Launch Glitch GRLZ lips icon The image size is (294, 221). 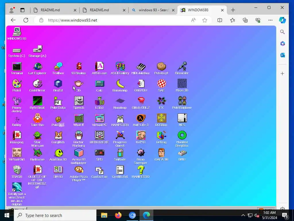click(141, 103)
